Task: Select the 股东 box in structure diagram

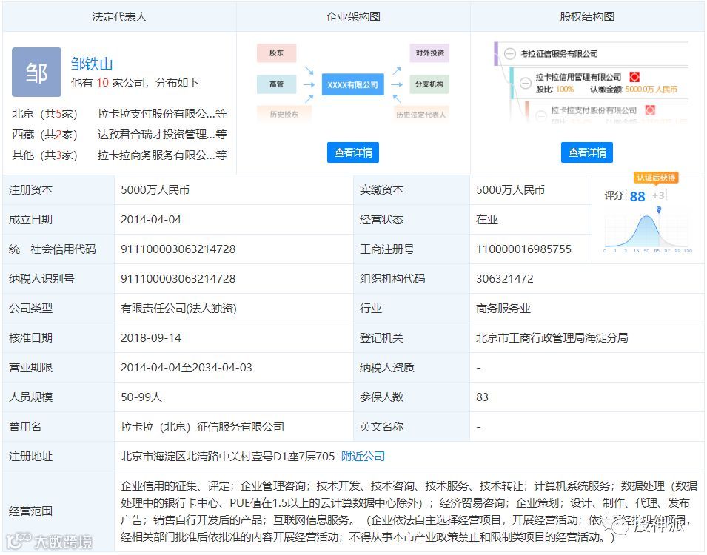Action: 276,53
